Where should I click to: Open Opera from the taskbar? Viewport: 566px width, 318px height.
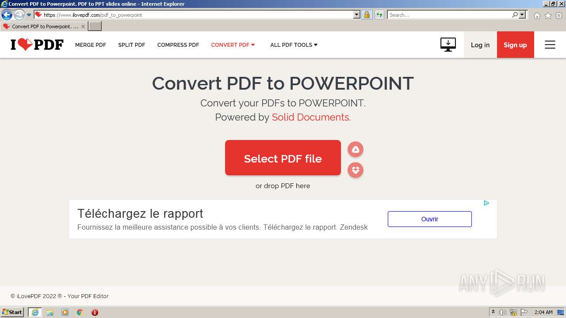click(95, 312)
